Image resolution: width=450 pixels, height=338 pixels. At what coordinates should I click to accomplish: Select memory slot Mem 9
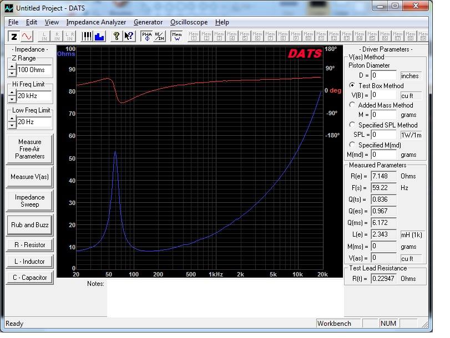296,37
